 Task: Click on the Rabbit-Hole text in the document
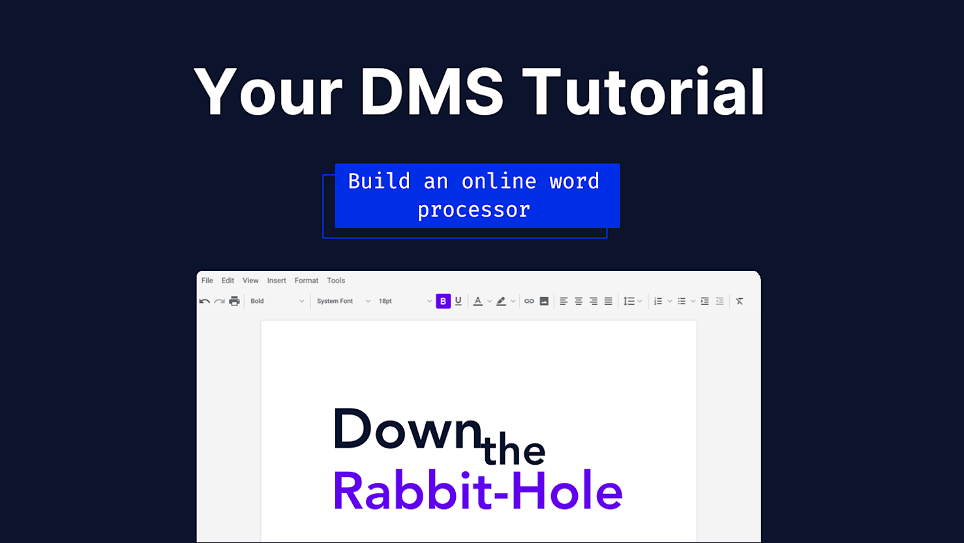pos(477,491)
